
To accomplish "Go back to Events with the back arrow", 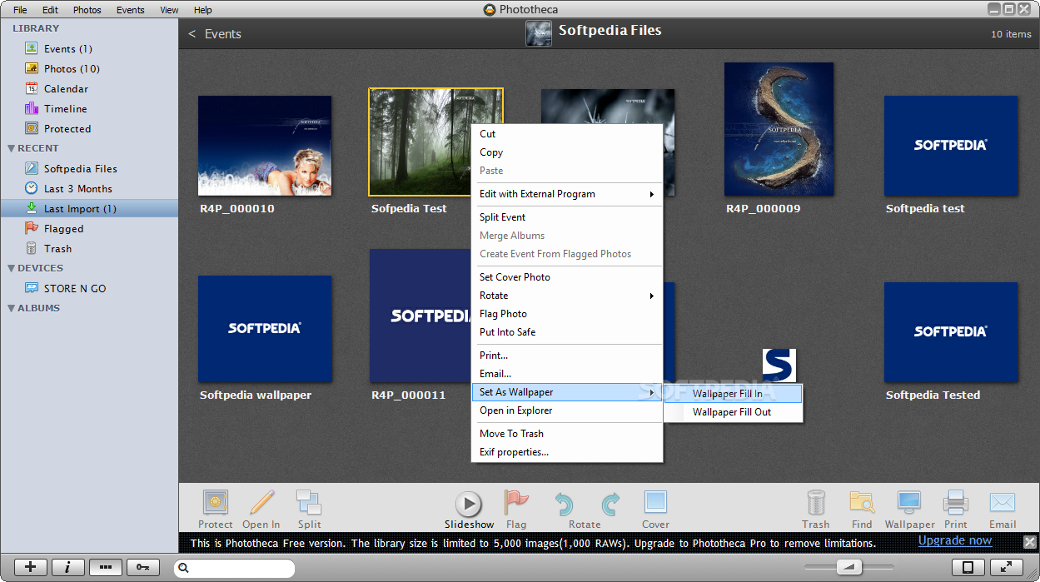I will click(x=192, y=34).
